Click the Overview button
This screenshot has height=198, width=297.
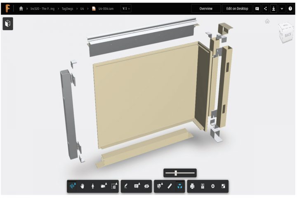click(x=206, y=8)
